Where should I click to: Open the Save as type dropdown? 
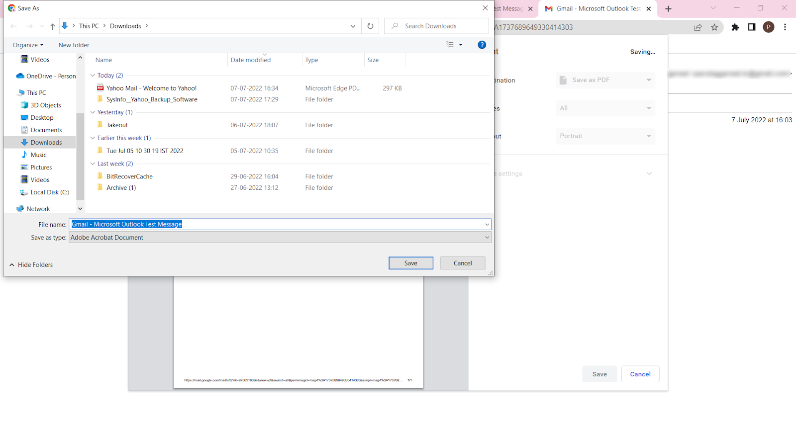click(280, 238)
